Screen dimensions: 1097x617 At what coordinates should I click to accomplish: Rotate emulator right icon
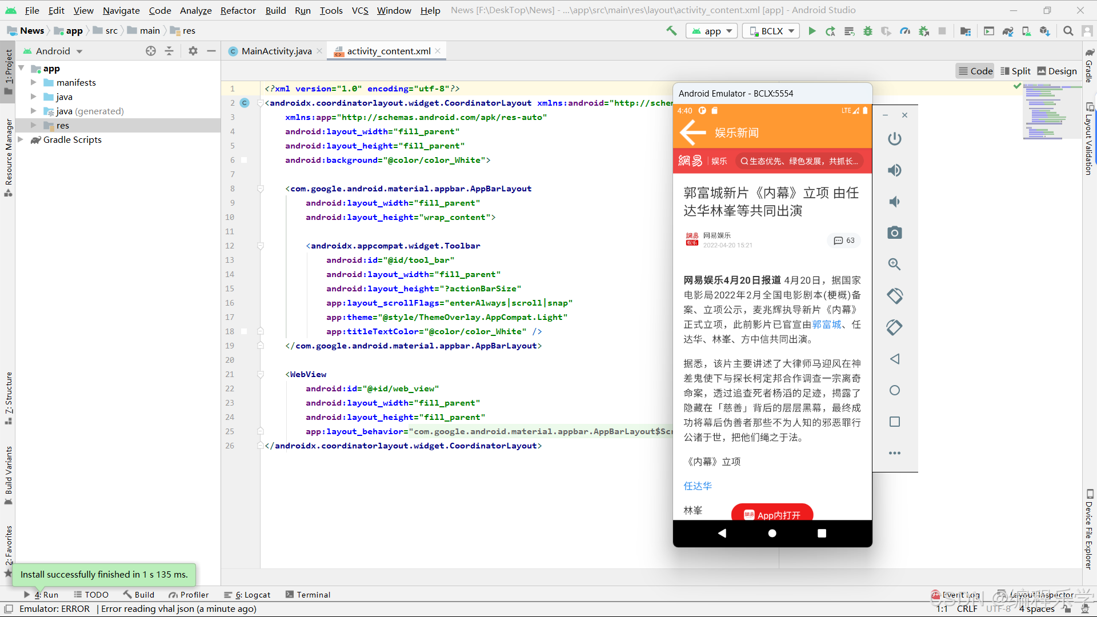click(x=895, y=327)
